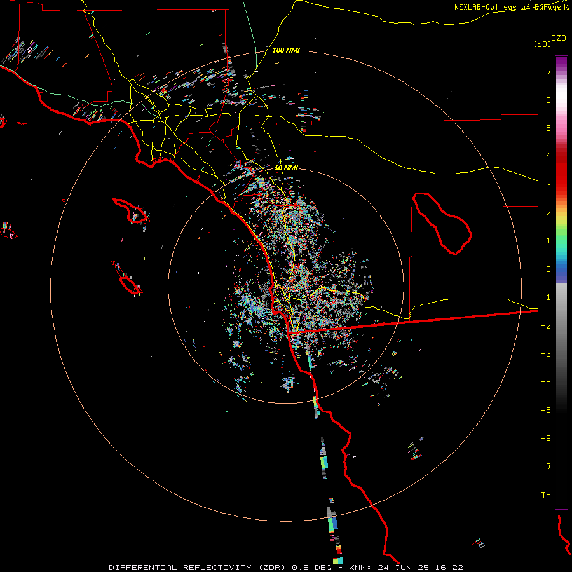Click the "5" value on the color scale
The image size is (572, 572).
[548, 128]
